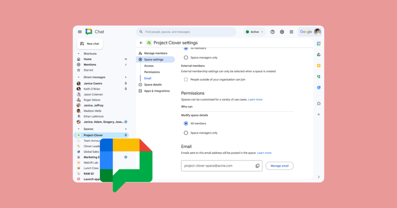The image size is (397, 208).
Task: Open the Global Sales space
Action: pyautogui.click(x=91, y=152)
